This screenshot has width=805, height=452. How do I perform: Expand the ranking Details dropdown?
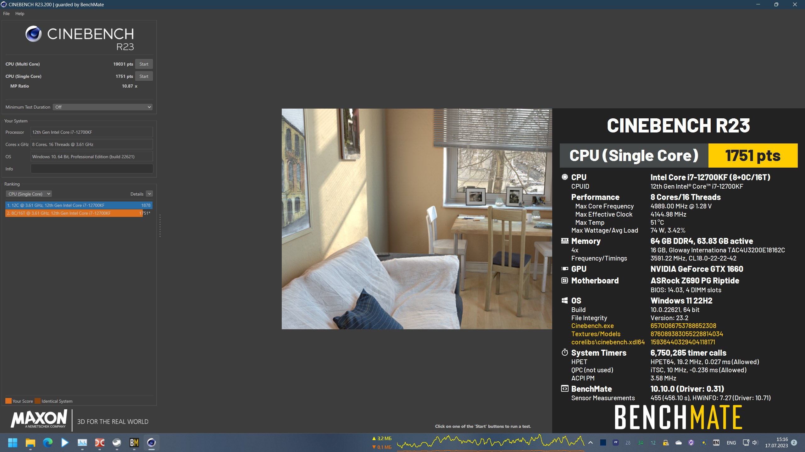click(150, 194)
